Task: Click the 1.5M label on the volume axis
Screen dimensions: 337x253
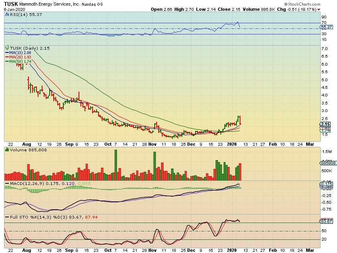Action: (x=327, y=152)
